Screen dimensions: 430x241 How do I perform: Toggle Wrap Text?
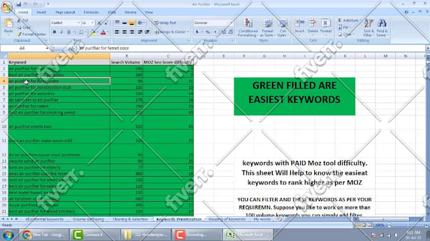click(165, 23)
